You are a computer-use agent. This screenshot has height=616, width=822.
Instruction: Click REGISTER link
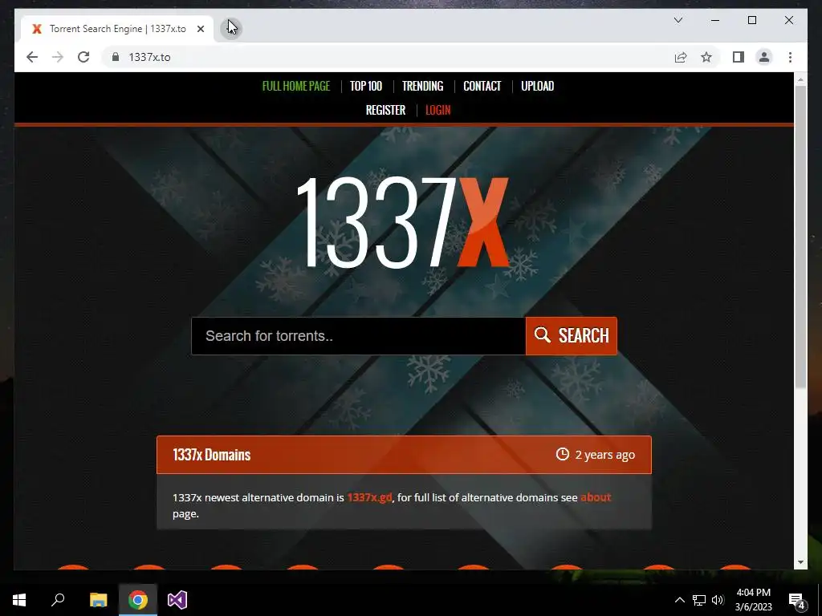[x=385, y=110]
